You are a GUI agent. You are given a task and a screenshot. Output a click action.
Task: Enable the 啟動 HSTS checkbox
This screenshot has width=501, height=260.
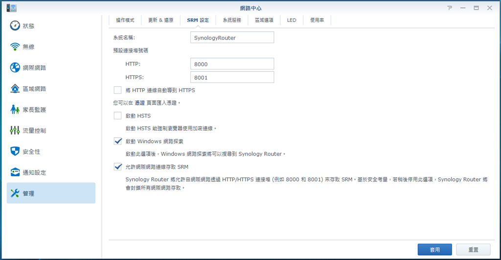pos(117,116)
